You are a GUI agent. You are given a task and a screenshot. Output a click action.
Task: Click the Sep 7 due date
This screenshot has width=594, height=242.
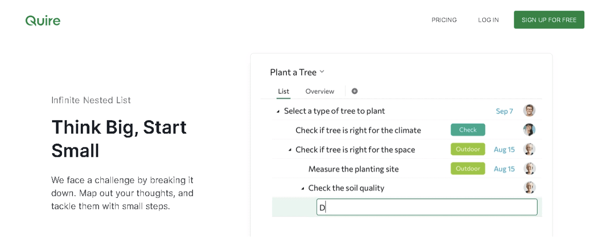[504, 111]
